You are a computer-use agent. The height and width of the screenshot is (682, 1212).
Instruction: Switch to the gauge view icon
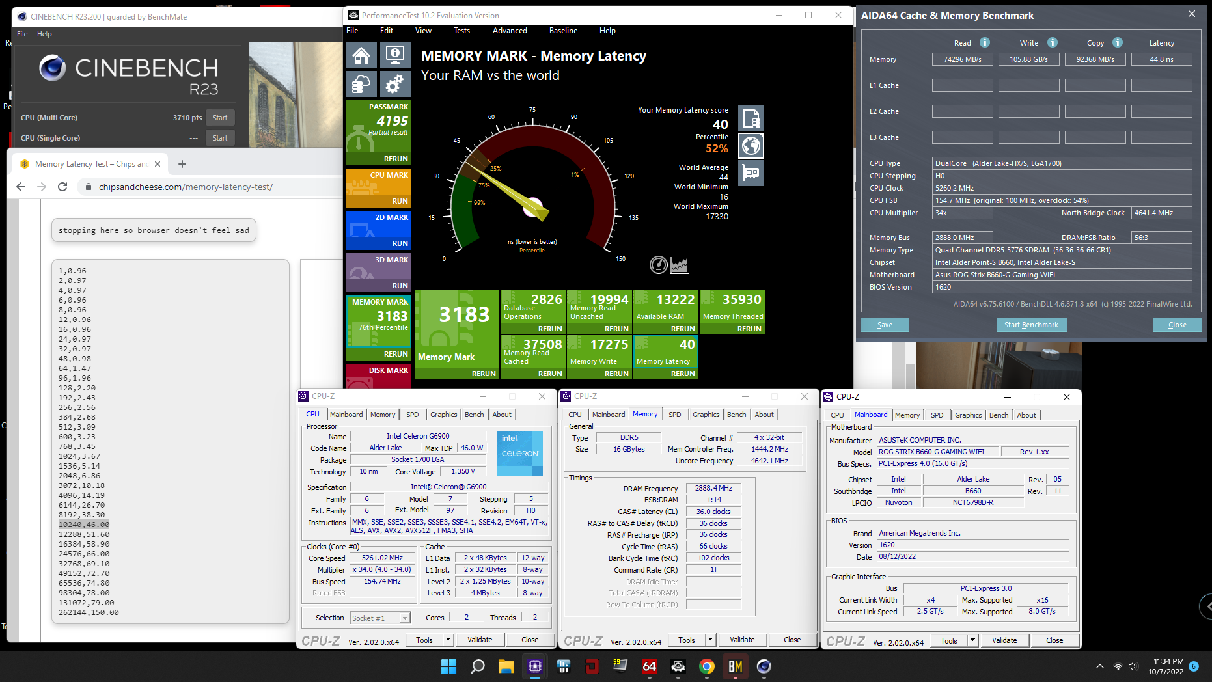659,265
